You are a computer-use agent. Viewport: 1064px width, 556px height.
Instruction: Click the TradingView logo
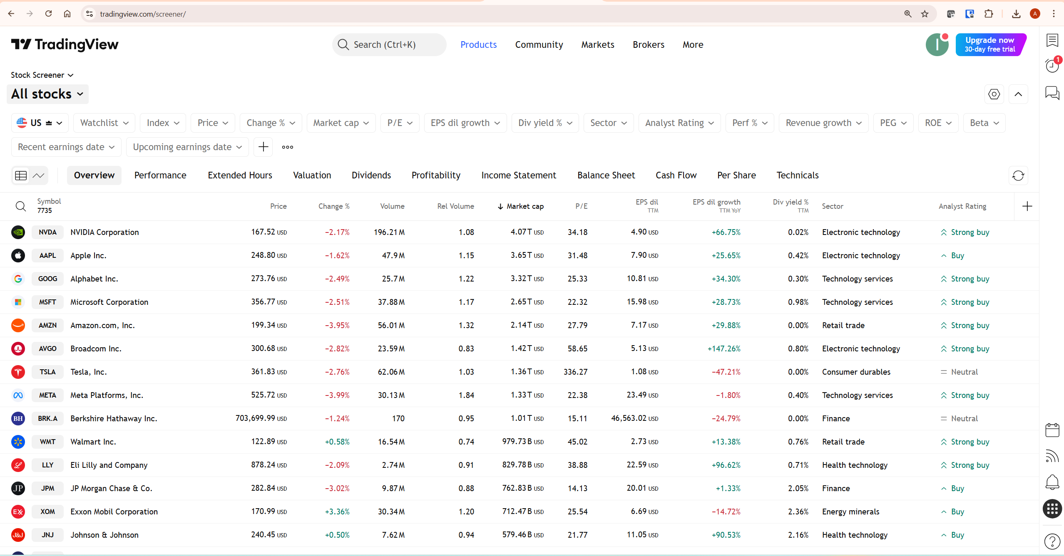pyautogui.click(x=64, y=44)
